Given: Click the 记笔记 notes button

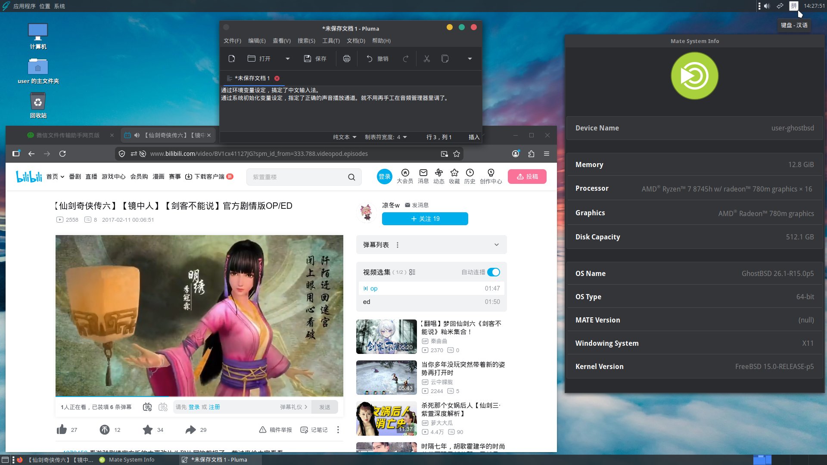Looking at the screenshot, I should coord(314,430).
